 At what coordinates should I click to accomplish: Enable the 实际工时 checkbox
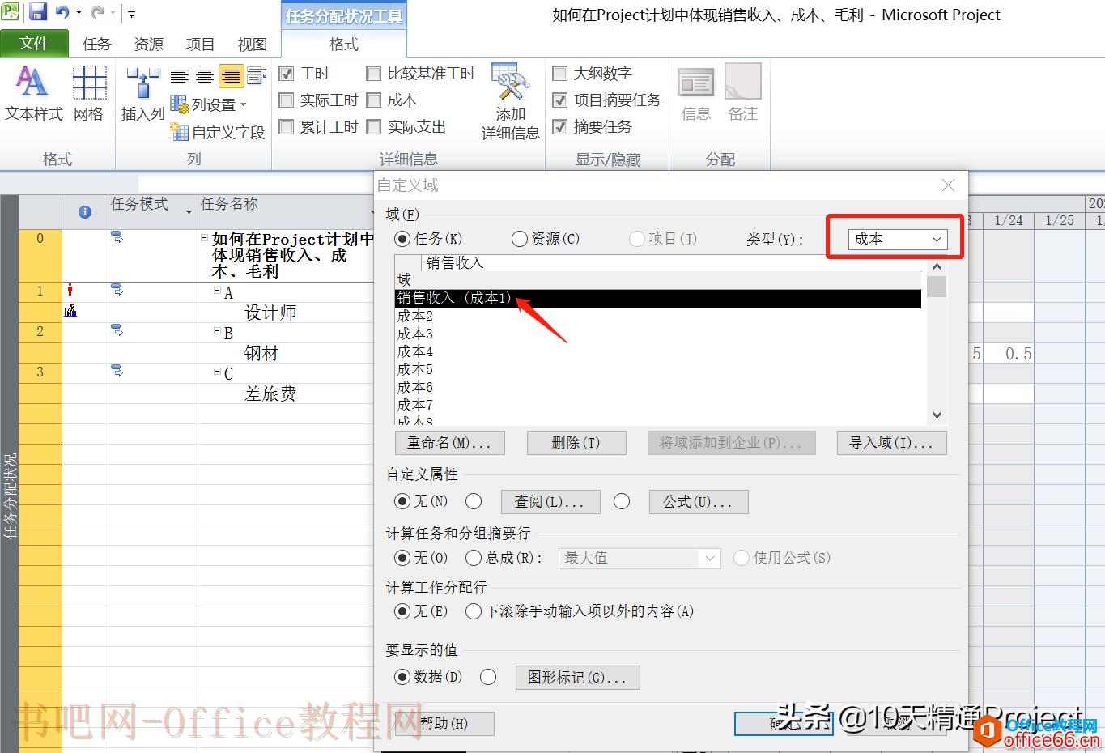pos(286,100)
